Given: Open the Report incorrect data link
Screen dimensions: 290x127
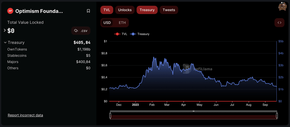Looking at the screenshot, I should click(25, 115).
